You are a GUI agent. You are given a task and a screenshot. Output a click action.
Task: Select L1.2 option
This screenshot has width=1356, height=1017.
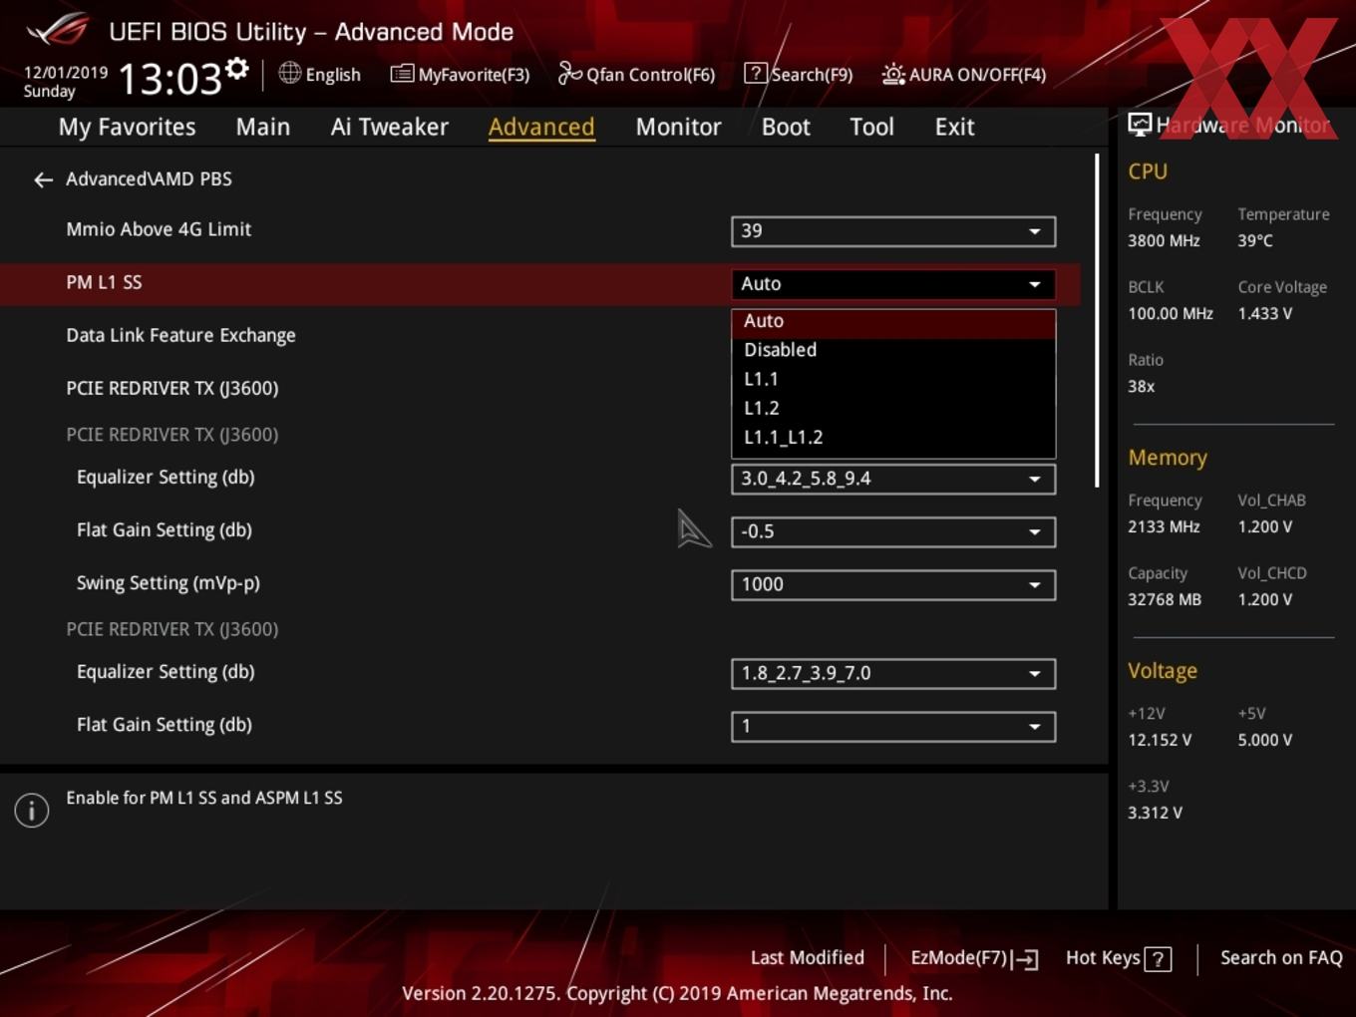coord(893,408)
